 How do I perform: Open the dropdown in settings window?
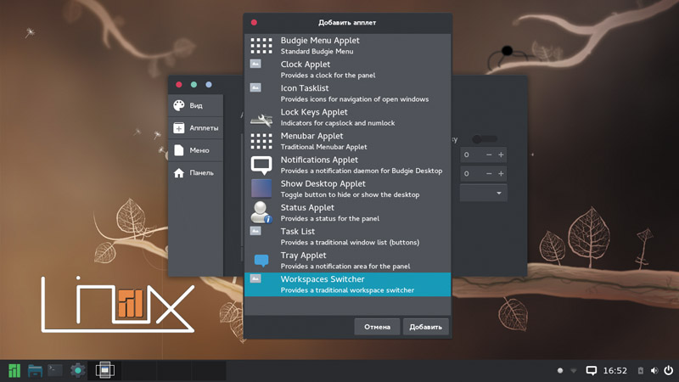coord(483,194)
